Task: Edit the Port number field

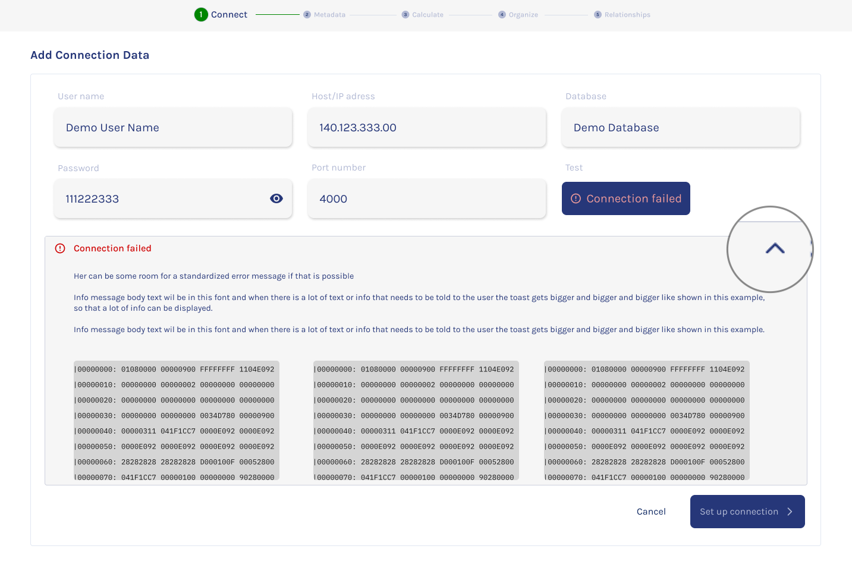Action: tap(426, 199)
